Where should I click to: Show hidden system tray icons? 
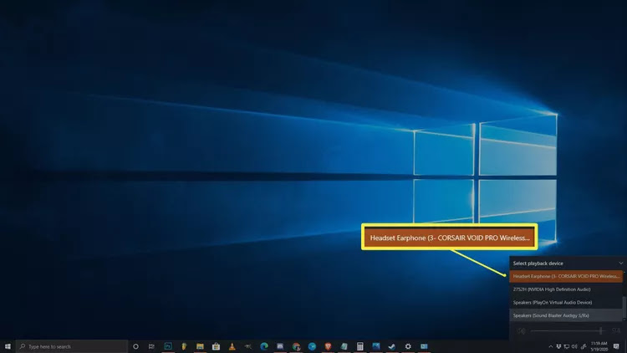tap(551, 346)
